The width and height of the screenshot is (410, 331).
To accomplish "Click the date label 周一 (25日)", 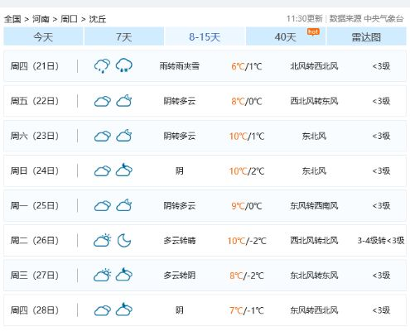I will click(35, 205).
